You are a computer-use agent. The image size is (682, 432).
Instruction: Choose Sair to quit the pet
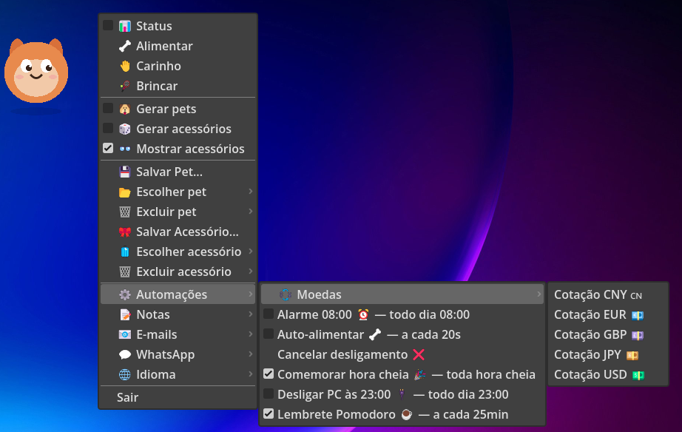tap(178, 397)
